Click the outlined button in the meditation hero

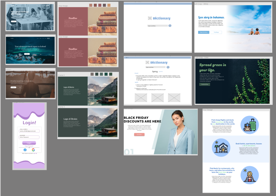pos(20,87)
